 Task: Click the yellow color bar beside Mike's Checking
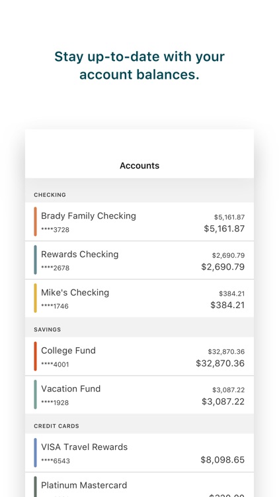click(36, 298)
